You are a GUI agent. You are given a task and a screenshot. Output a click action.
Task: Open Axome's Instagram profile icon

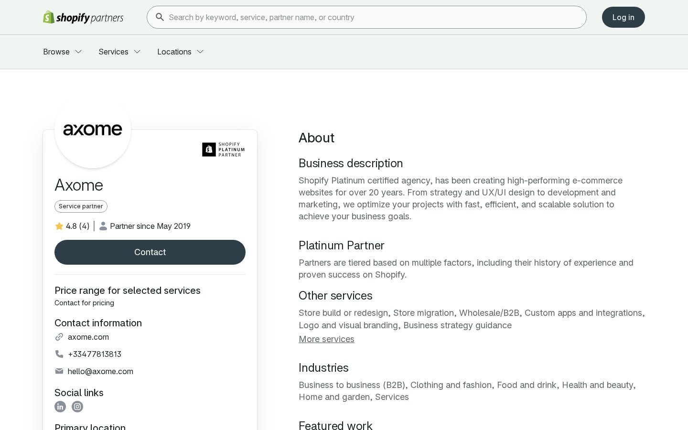point(77,407)
